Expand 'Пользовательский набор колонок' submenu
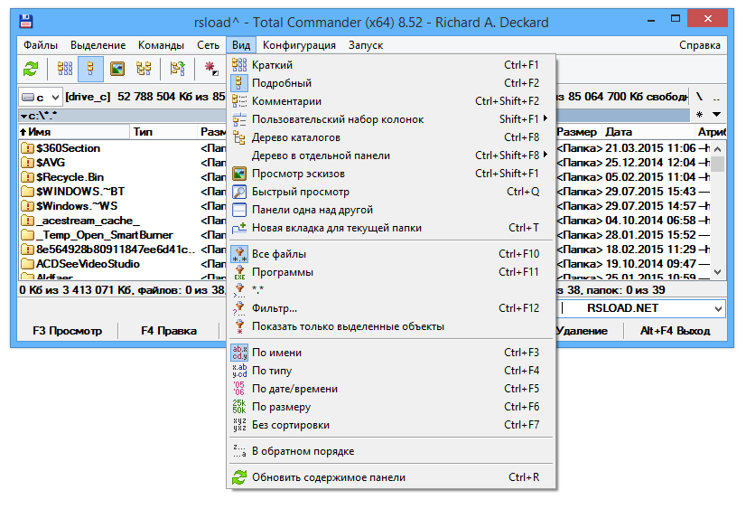 338,119
